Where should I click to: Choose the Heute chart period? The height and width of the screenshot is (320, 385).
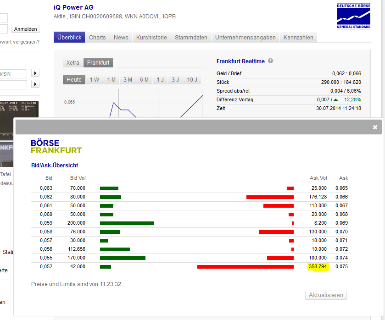[74, 79]
